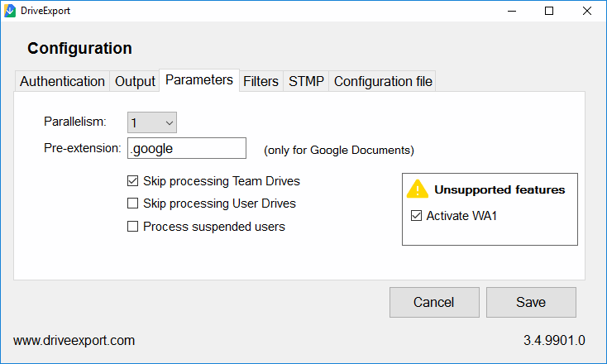Image resolution: width=607 pixels, height=364 pixels.
Task: Uncheck Activate WA1 checkbox
Action: (x=416, y=216)
